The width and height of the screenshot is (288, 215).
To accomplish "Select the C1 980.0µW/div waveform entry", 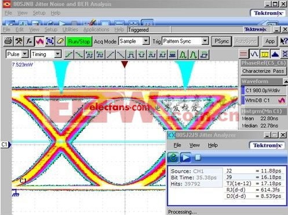I will 264,90.
